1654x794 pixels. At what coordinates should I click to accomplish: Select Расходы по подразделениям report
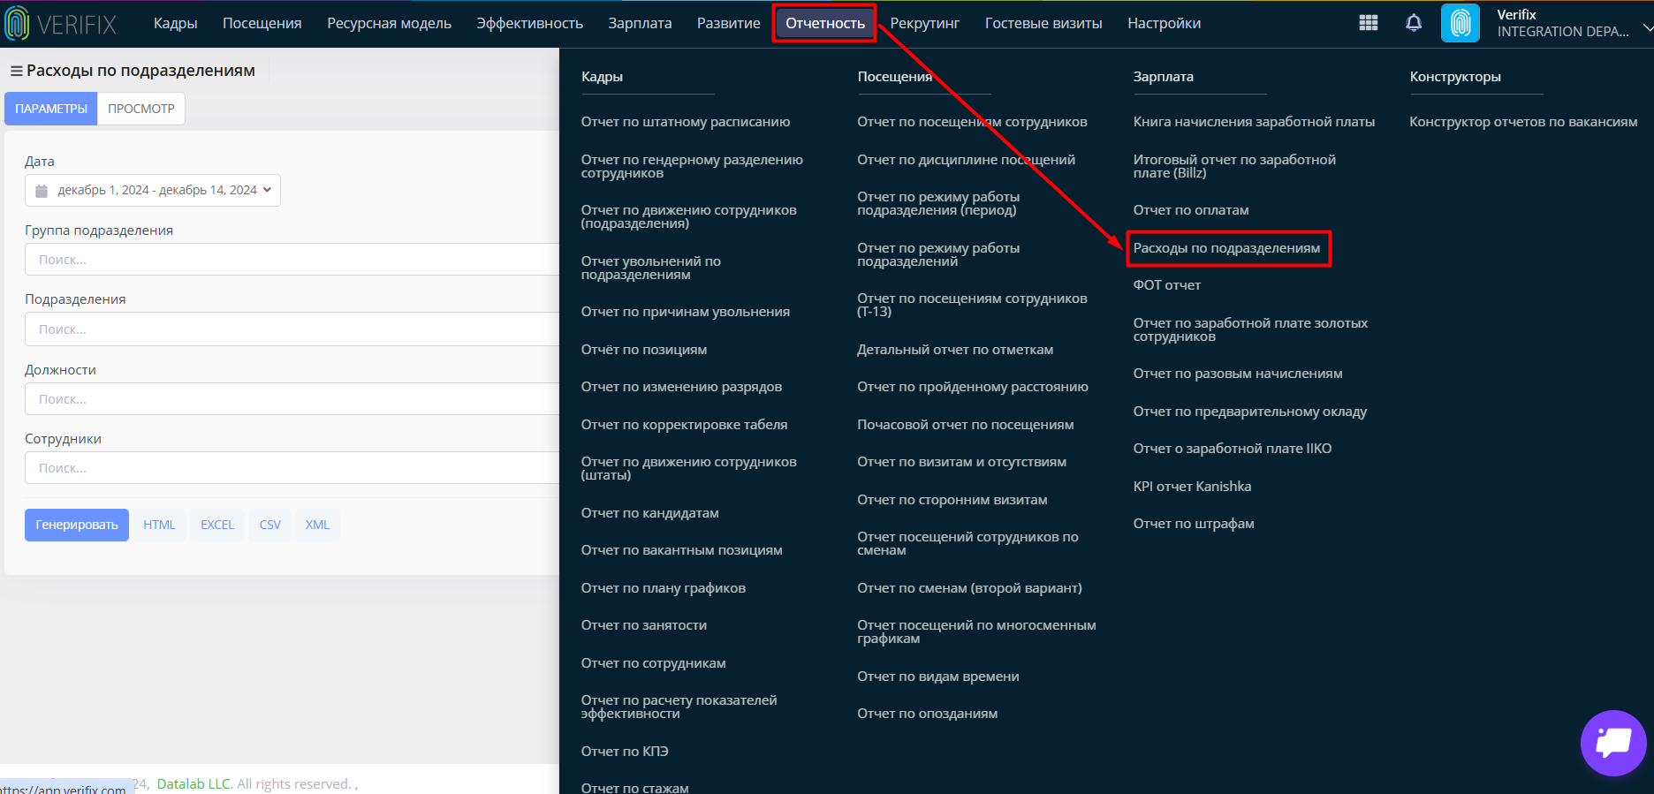click(x=1226, y=248)
